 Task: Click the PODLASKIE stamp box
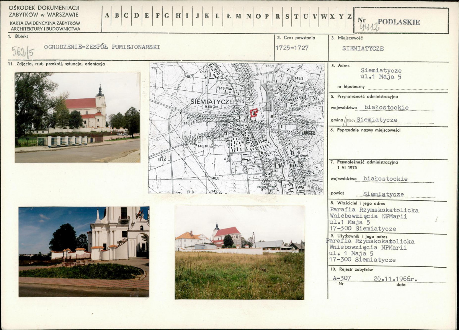click(401, 21)
